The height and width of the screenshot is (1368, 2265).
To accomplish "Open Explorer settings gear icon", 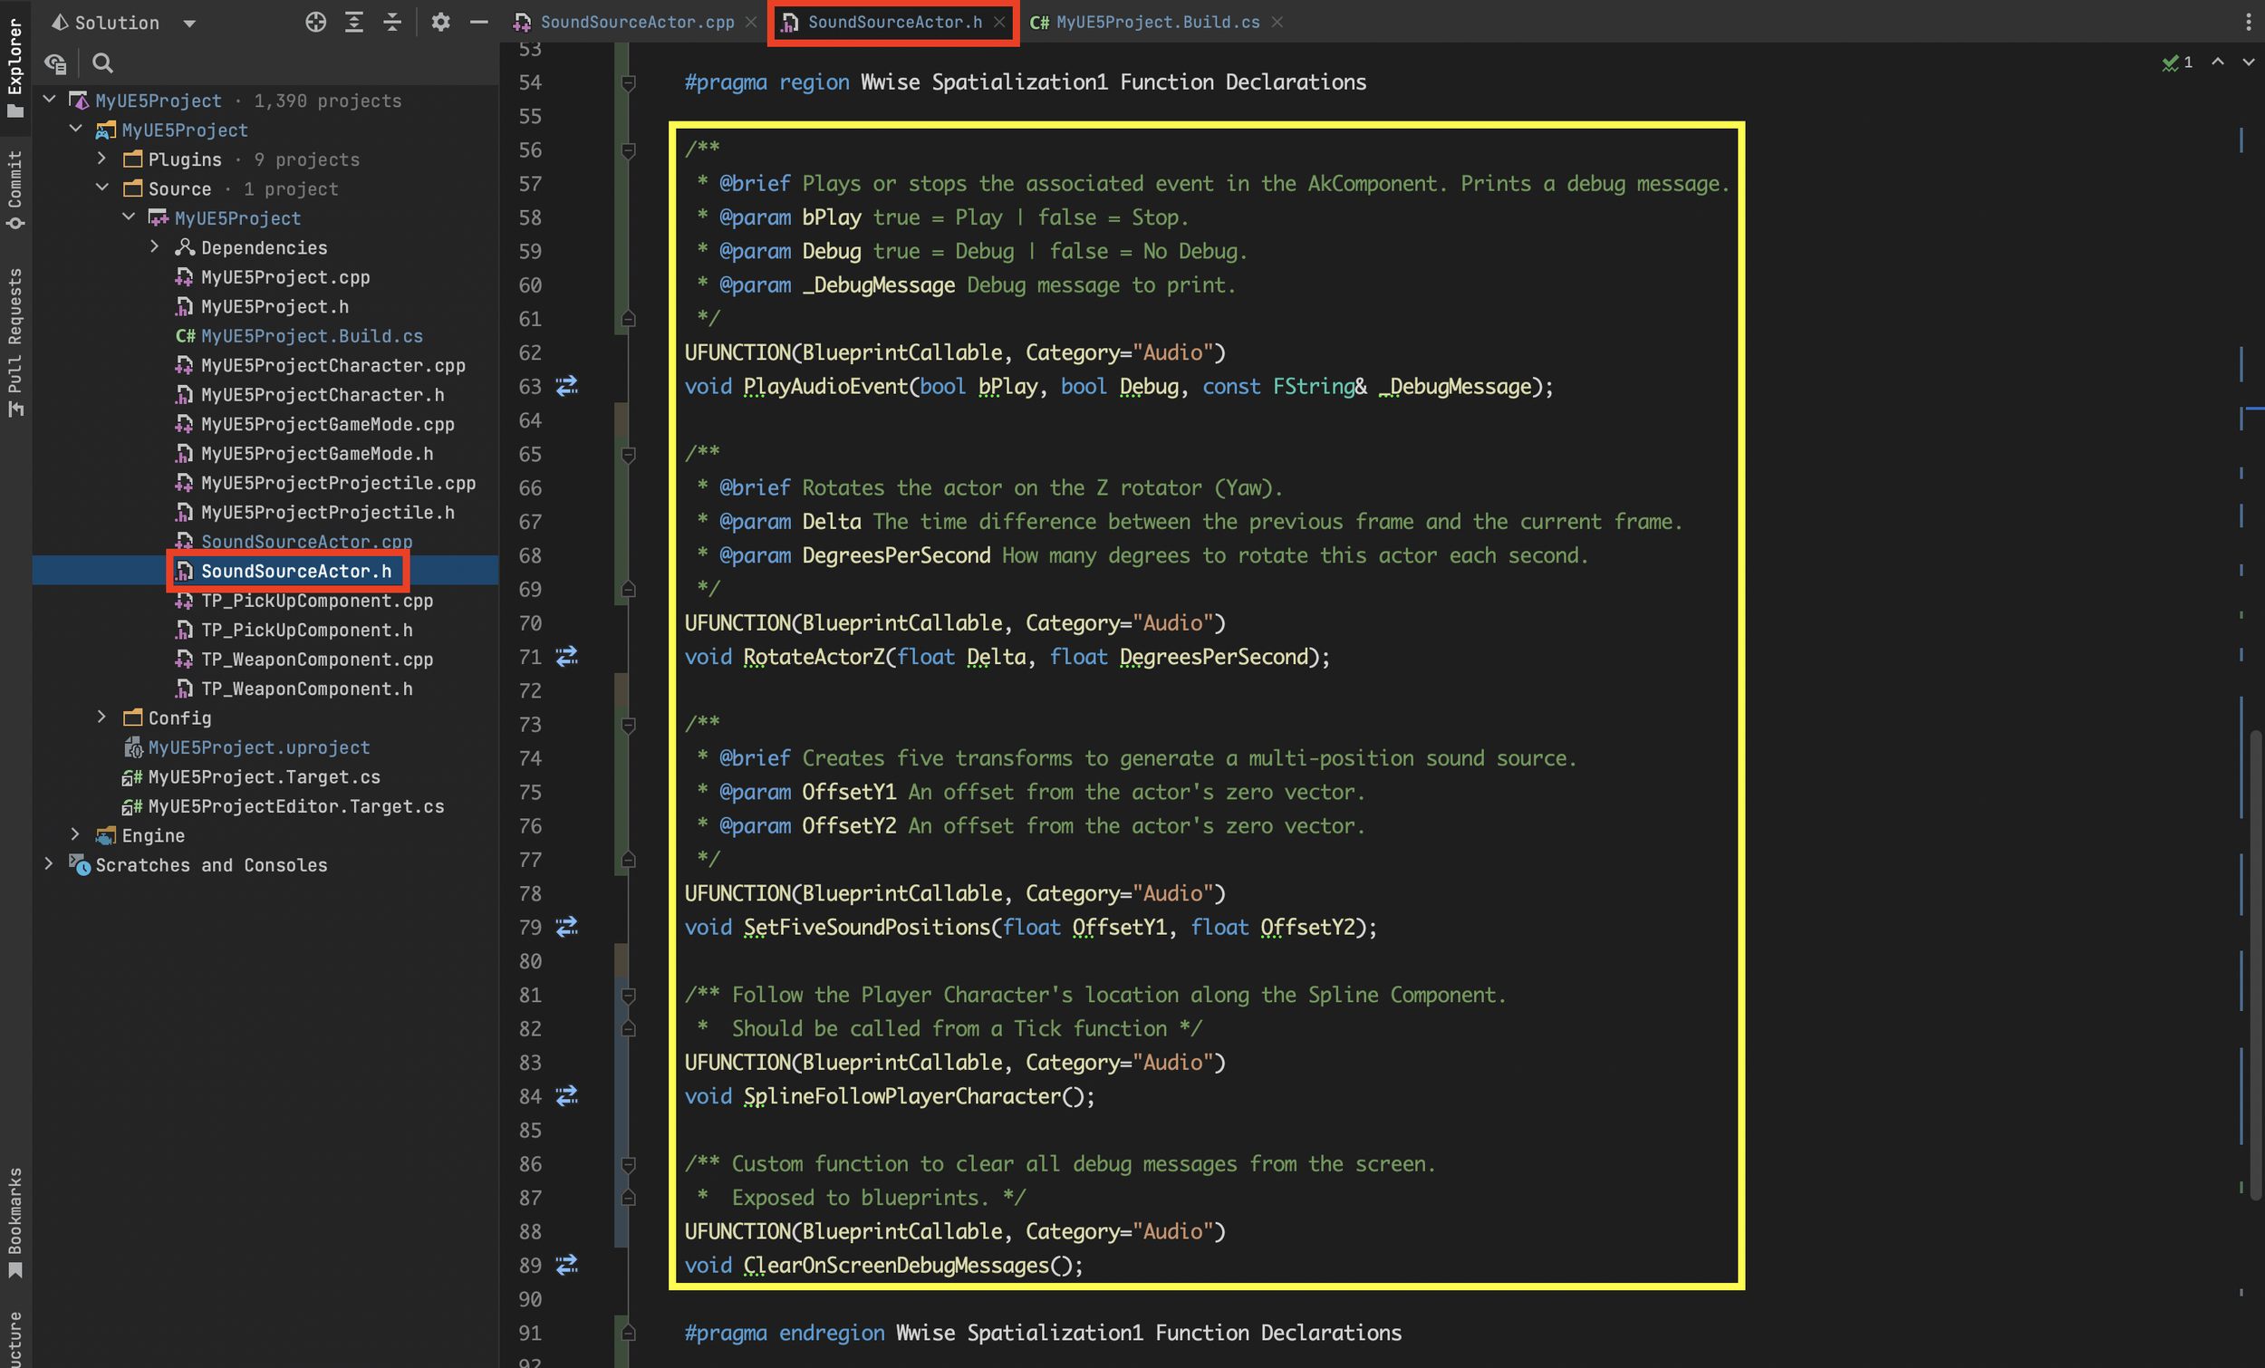I will [441, 22].
